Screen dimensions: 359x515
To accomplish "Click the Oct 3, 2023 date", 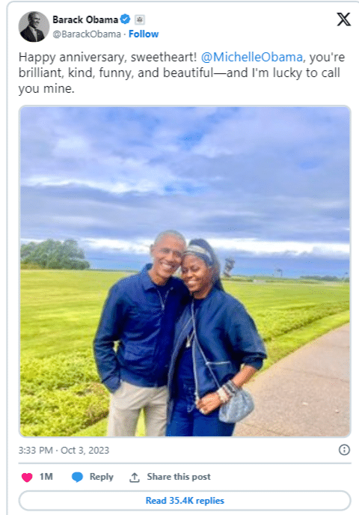I will pos(85,450).
